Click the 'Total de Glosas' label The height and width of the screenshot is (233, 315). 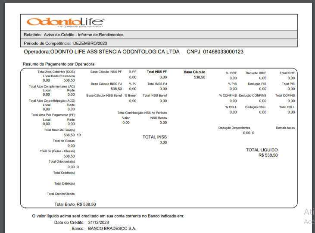[64, 141]
